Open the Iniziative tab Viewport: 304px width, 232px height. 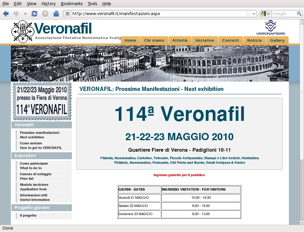pos(205,40)
